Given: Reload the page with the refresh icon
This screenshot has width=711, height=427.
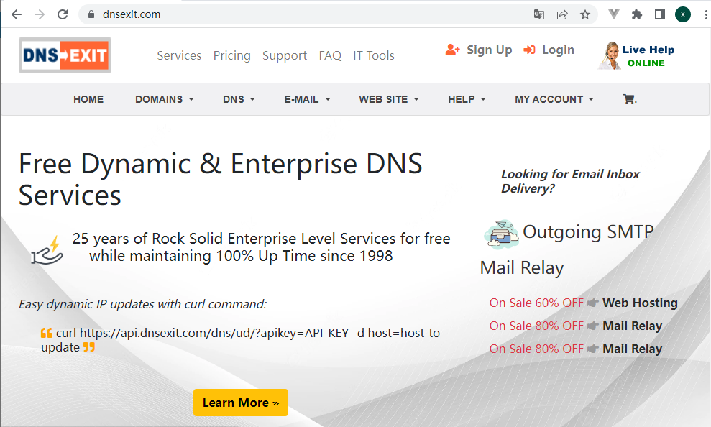Looking at the screenshot, I should pos(63,14).
